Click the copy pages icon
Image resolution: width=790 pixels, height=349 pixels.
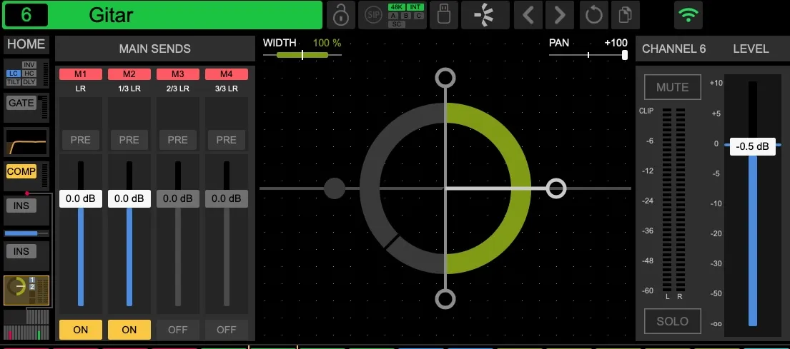point(626,15)
